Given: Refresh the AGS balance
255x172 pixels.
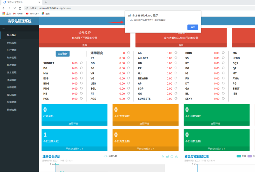Looking at the screenshot, I should click(129, 99).
